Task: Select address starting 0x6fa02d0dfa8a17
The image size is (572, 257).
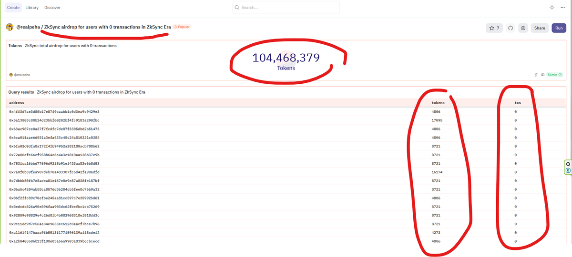Action: (x=54, y=146)
